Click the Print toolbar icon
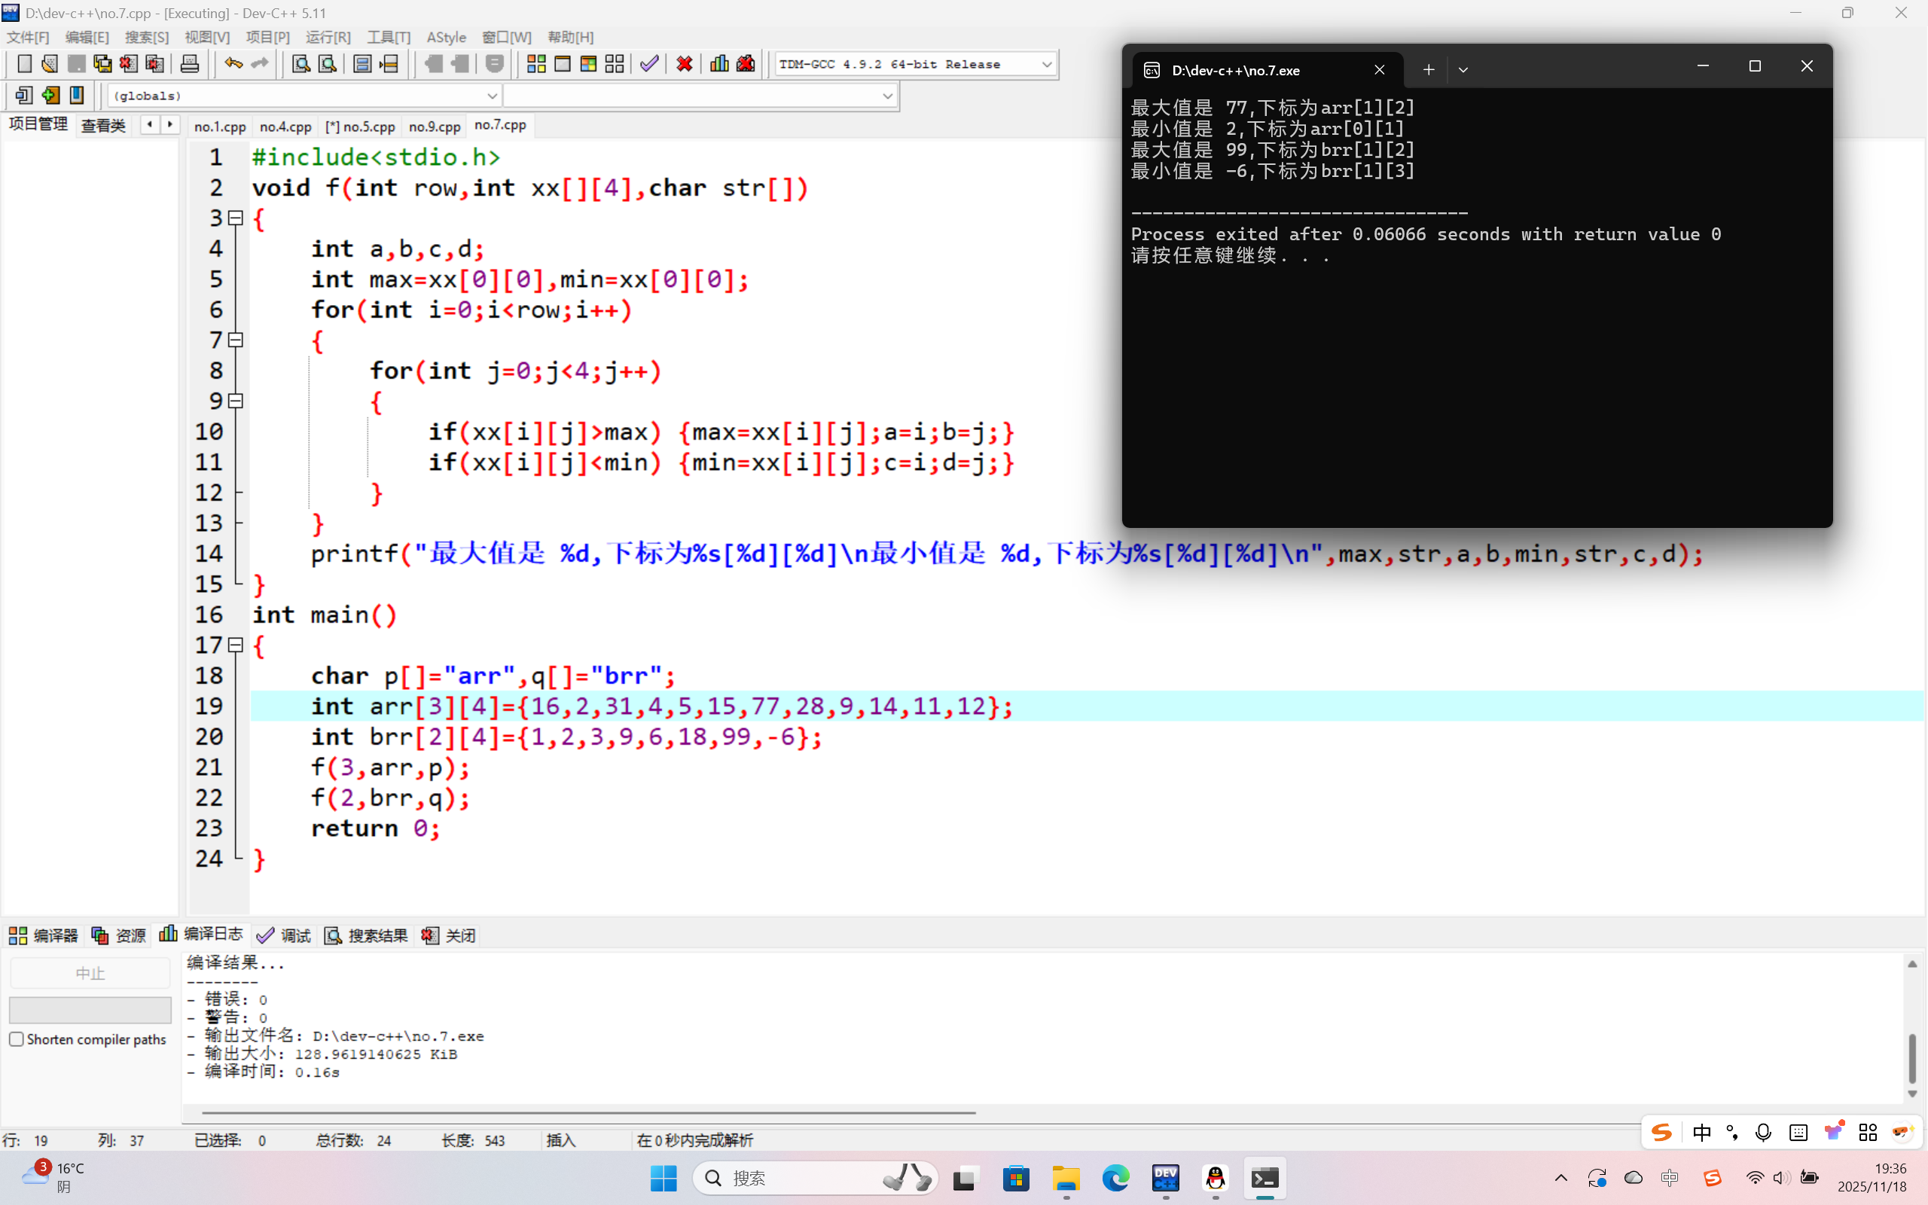The image size is (1928, 1205). tap(190, 64)
